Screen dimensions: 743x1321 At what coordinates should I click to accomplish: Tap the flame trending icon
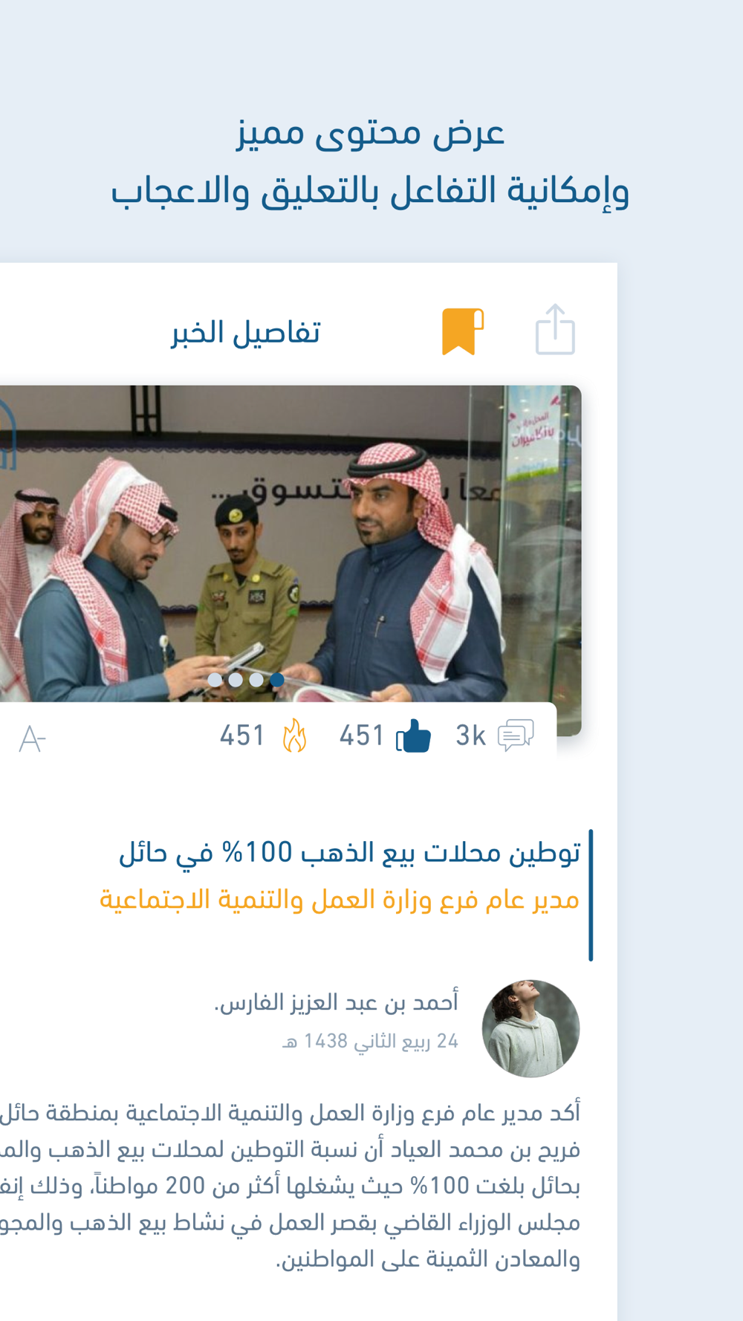pyautogui.click(x=294, y=736)
